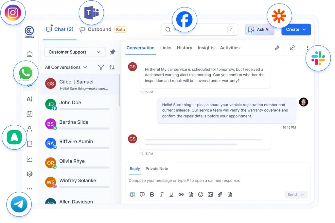Click the green App Store-style floating icon

[x=14, y=137]
